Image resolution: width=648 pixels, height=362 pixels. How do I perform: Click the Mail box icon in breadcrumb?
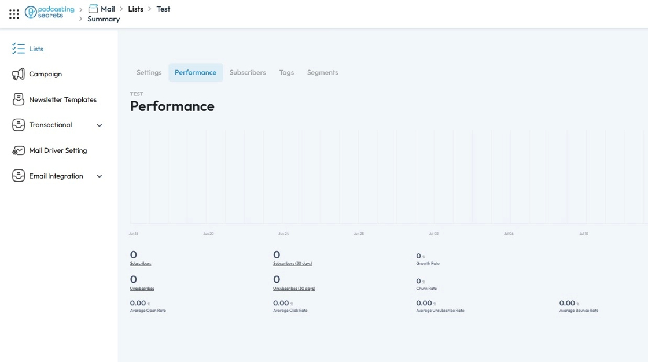pyautogui.click(x=93, y=9)
